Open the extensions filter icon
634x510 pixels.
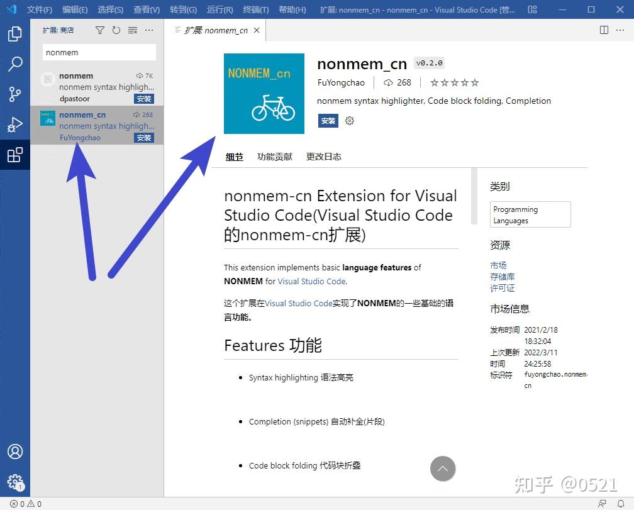(x=99, y=30)
